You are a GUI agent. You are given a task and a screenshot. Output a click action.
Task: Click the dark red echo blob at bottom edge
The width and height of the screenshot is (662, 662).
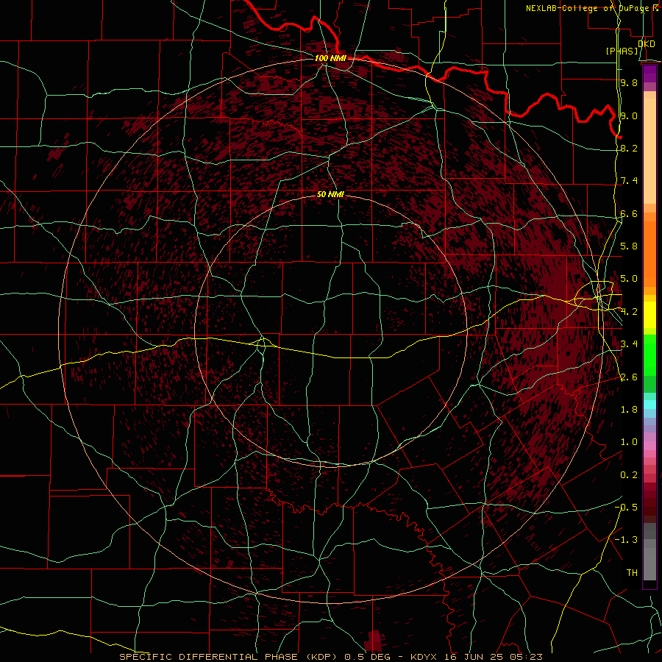pos(373,641)
